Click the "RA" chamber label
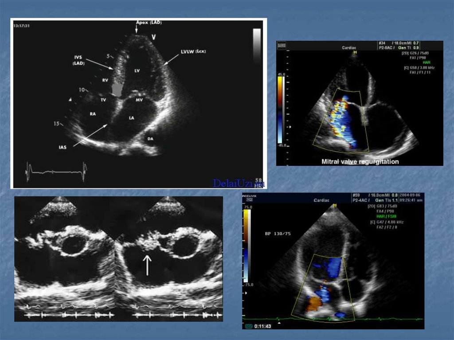This screenshot has height=340, width=454. pyautogui.click(x=93, y=114)
